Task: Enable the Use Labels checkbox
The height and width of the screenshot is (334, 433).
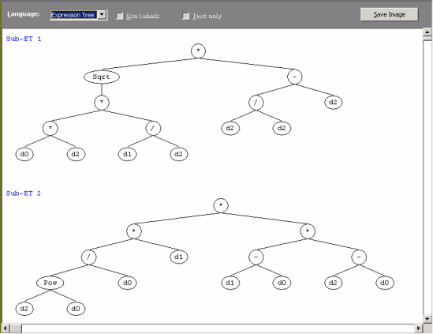Action: click(x=119, y=16)
